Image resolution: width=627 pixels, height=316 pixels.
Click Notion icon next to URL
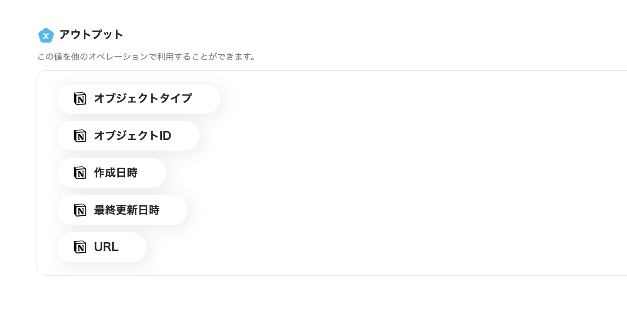click(80, 247)
